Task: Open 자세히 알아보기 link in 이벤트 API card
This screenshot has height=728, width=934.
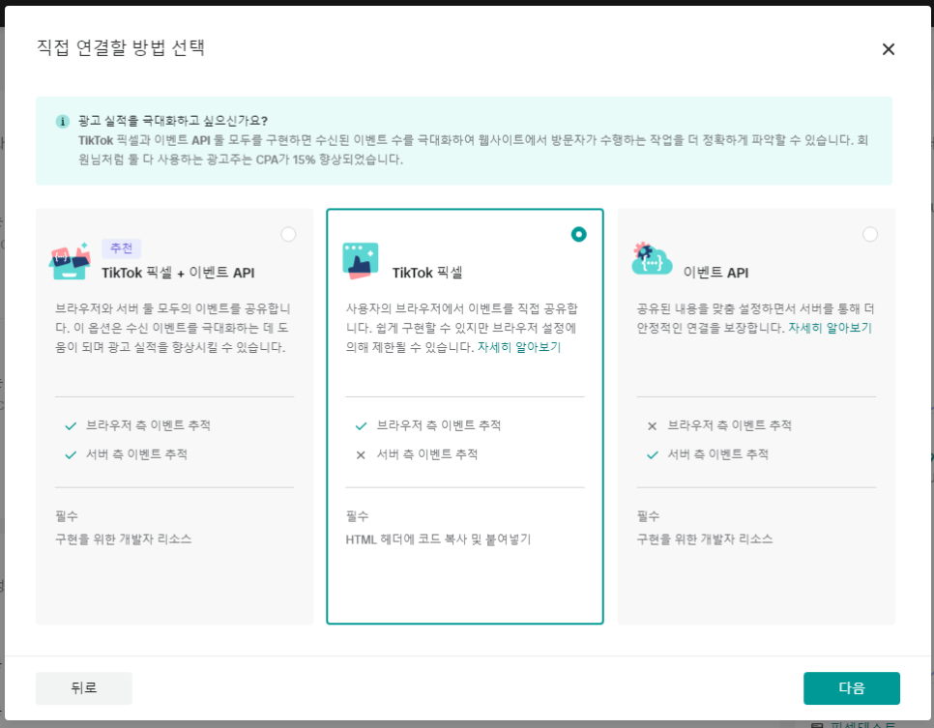Action: pos(830,328)
